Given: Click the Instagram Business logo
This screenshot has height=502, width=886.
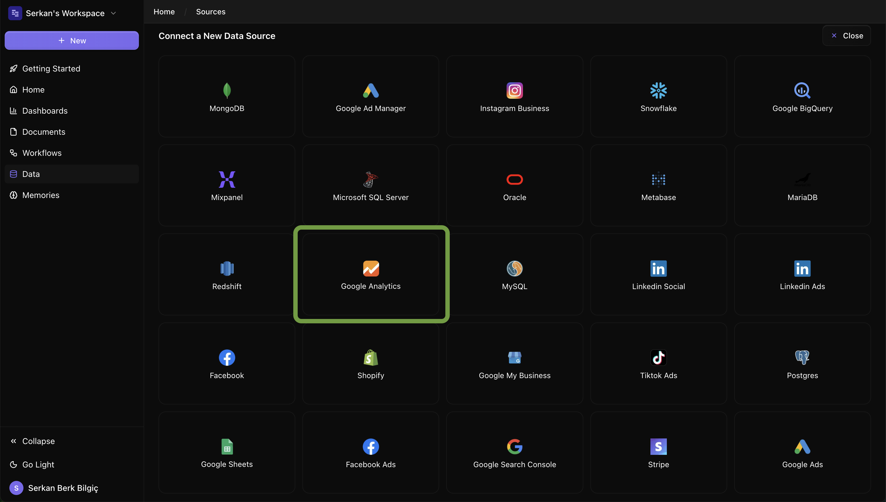Looking at the screenshot, I should coord(514,90).
